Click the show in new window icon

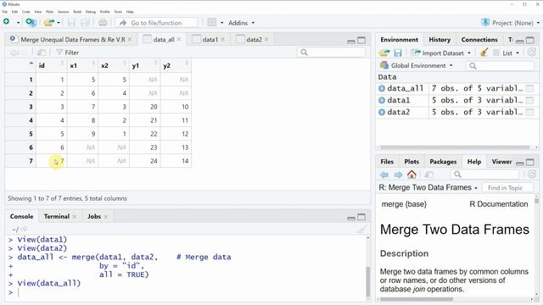click(x=42, y=53)
